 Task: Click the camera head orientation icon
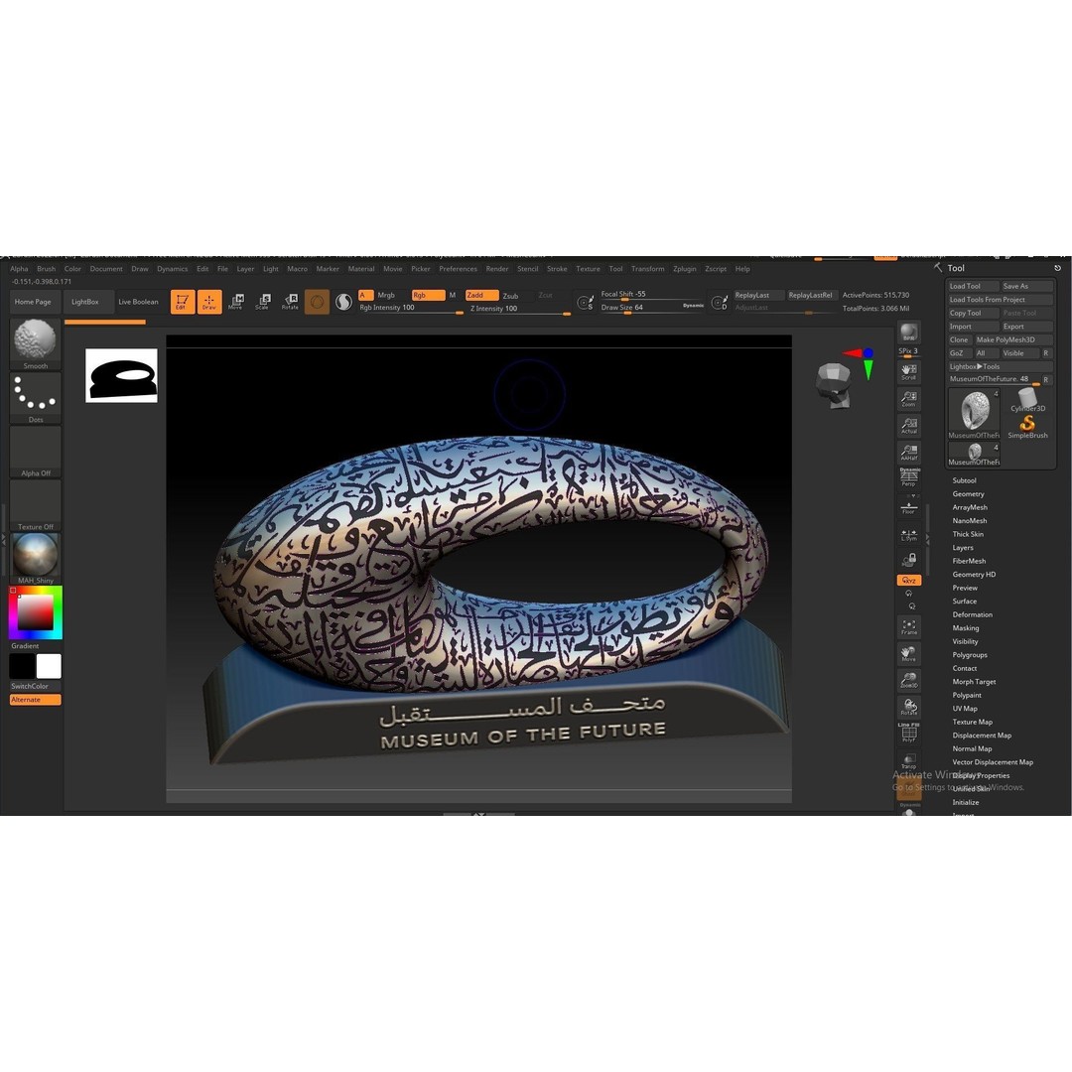coord(834,385)
